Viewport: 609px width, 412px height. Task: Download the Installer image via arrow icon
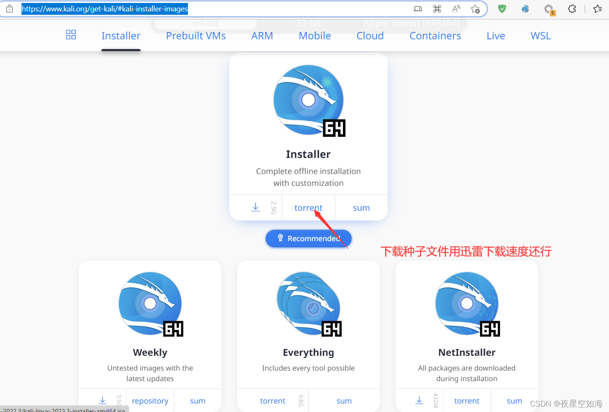[256, 207]
